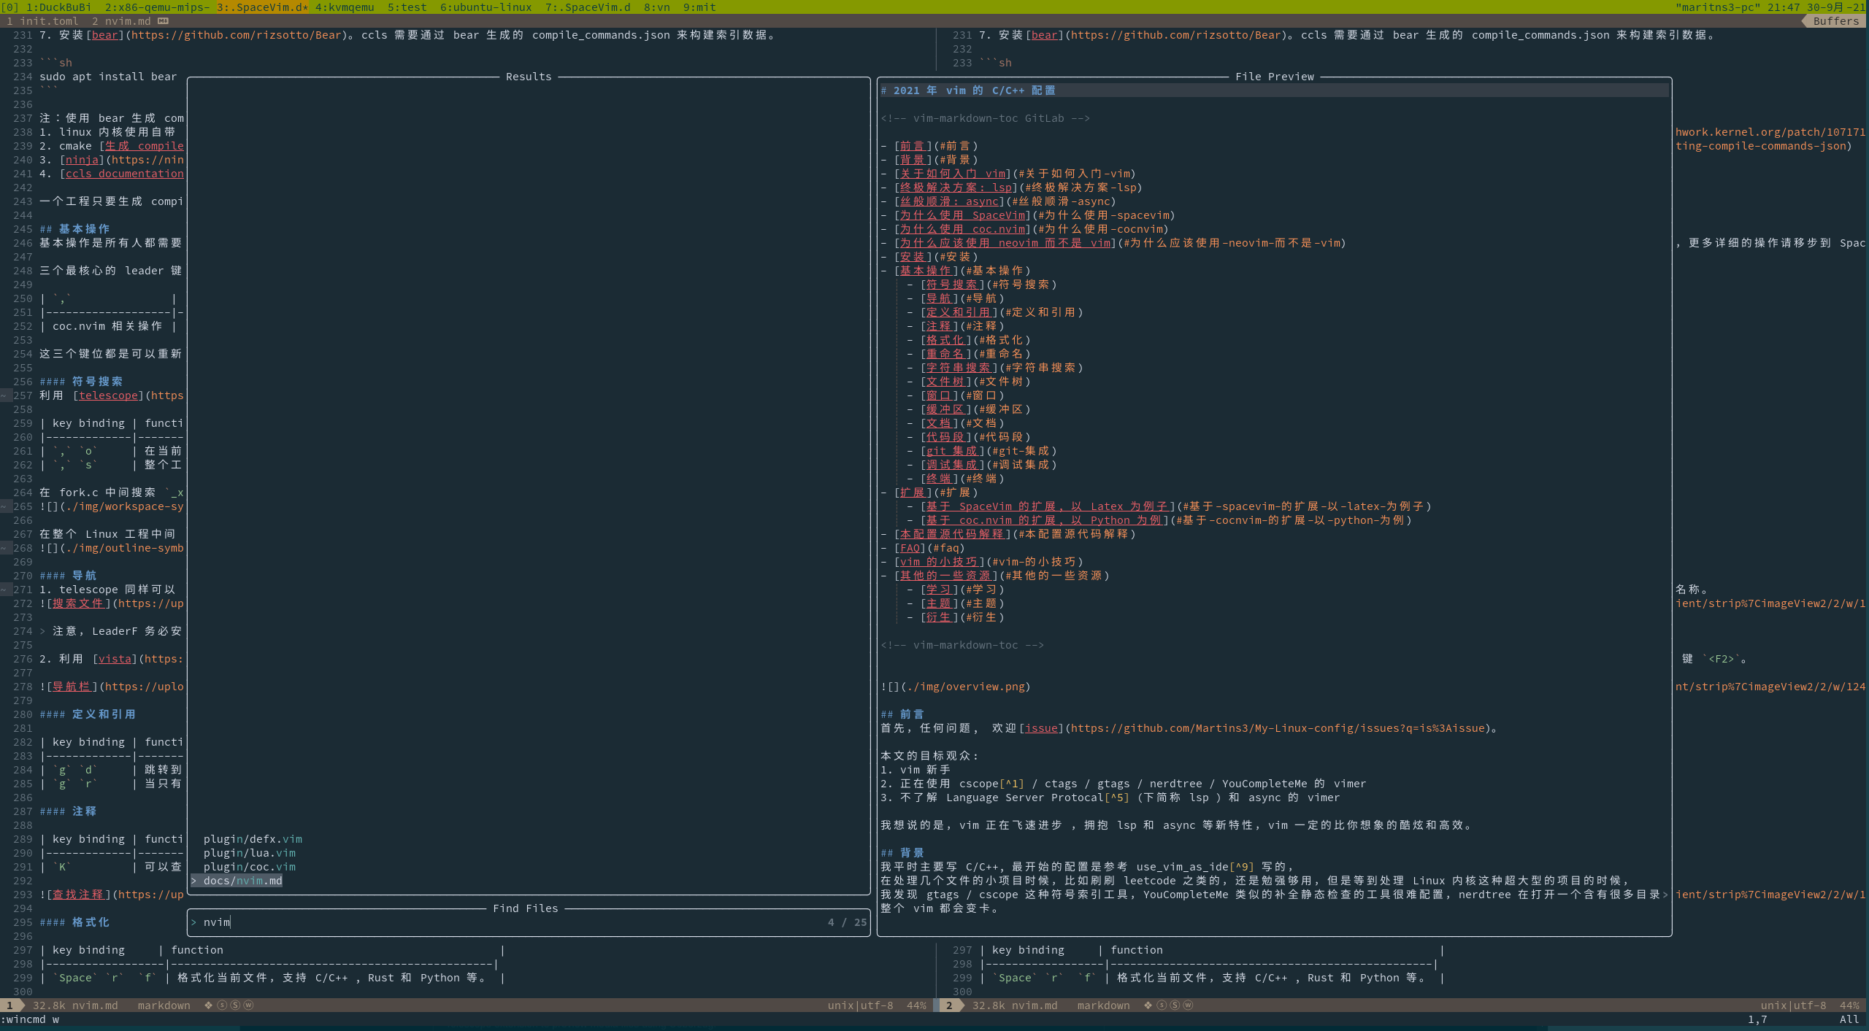Image resolution: width=1869 pixels, height=1031 pixels.
Task: Click the markdown filetype icon beside nvim.md tab
Action: (163, 21)
